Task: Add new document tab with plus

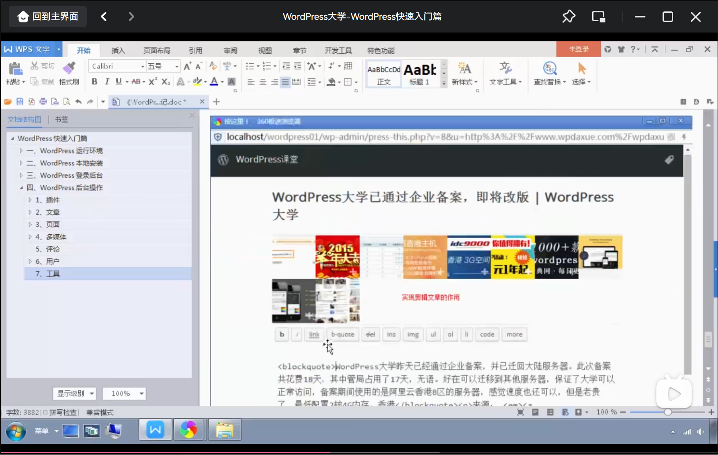Action: (216, 102)
